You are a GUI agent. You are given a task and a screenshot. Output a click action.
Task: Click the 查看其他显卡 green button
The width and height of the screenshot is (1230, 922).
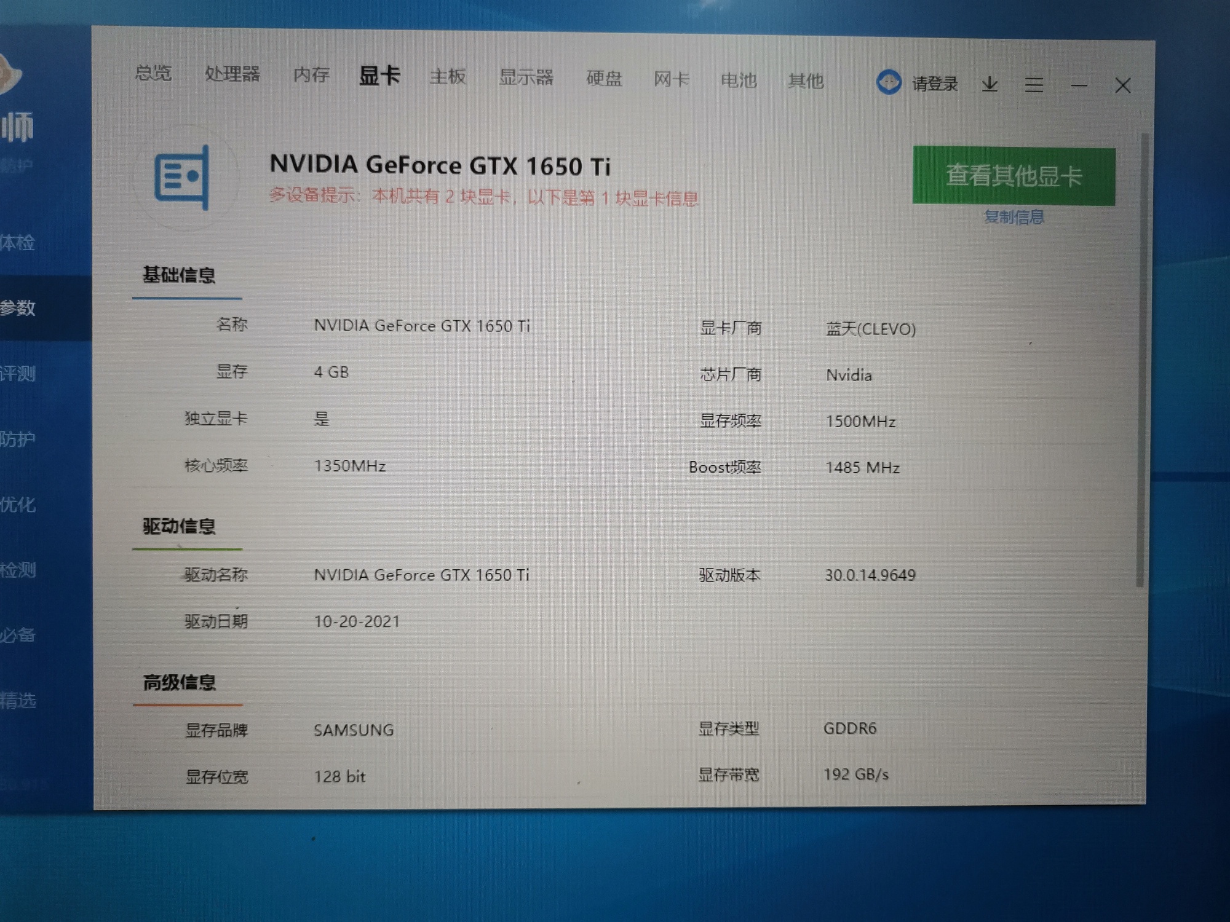point(1014,176)
